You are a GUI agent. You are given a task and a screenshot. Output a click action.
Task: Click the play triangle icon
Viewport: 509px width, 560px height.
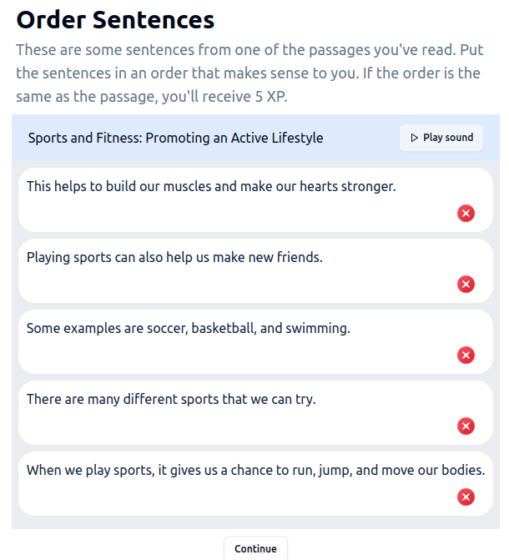click(414, 138)
